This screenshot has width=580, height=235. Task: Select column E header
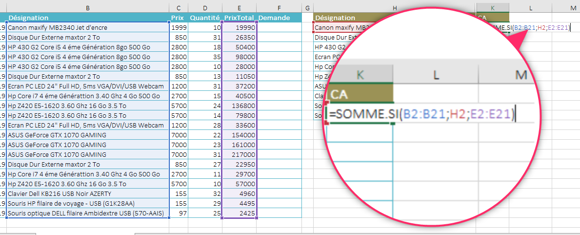[240, 7]
